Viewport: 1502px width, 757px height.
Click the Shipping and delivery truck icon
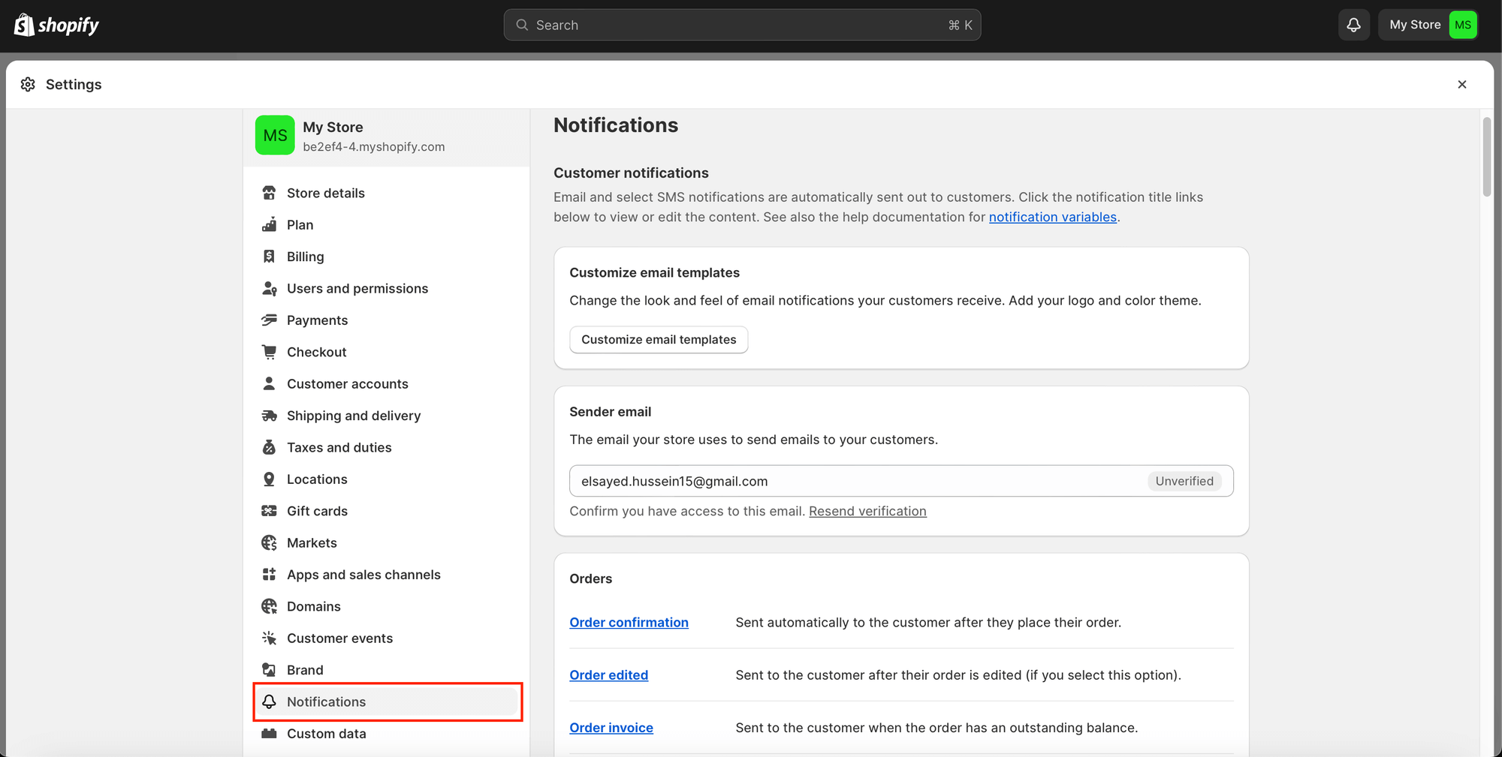(269, 416)
